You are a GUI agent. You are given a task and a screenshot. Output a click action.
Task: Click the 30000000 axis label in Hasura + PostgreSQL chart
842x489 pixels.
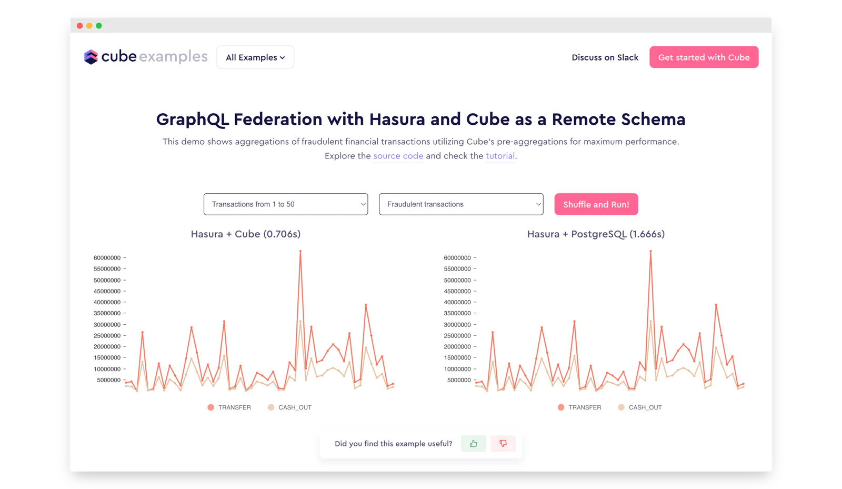(457, 325)
